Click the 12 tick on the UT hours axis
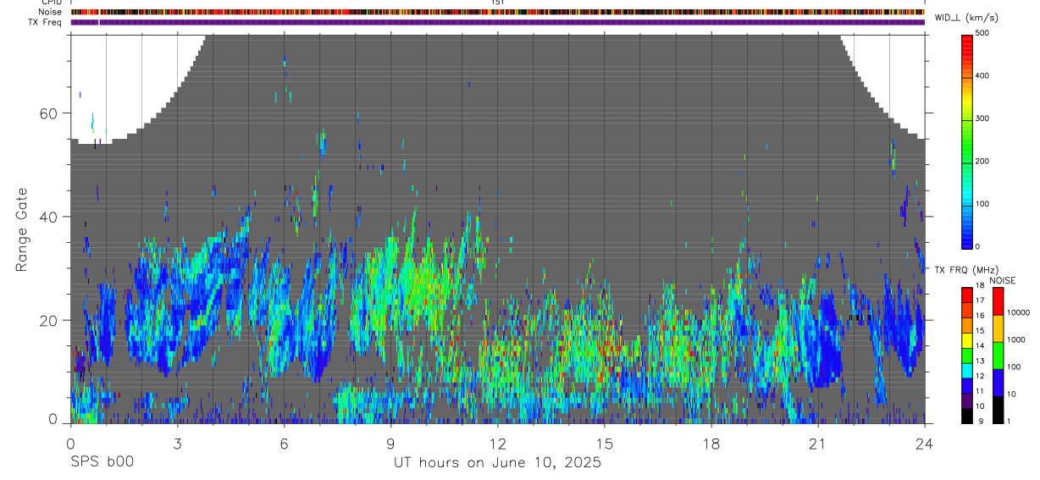Screen dimensions: 1040x480 pos(497,443)
